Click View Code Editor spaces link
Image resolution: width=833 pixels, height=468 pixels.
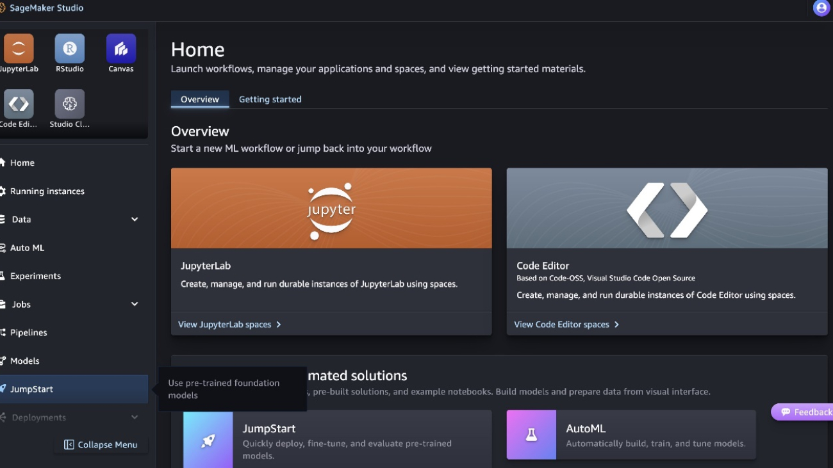click(567, 325)
